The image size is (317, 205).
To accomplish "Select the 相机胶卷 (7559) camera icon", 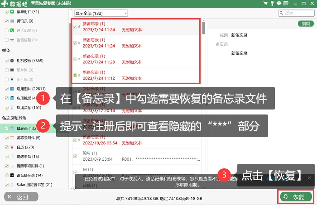I will (12, 60).
